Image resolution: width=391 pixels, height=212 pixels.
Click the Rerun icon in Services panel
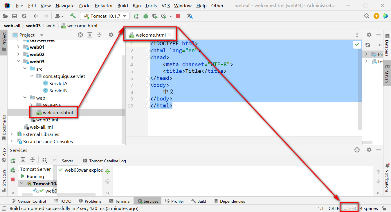[x=13, y=161]
